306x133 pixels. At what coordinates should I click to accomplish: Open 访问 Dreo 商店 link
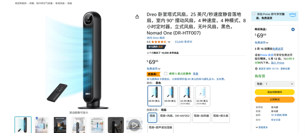click(156, 38)
